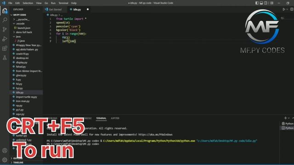Toggle the primary sidebar layout icon
This screenshot has height=165, width=294.
click(257, 3)
